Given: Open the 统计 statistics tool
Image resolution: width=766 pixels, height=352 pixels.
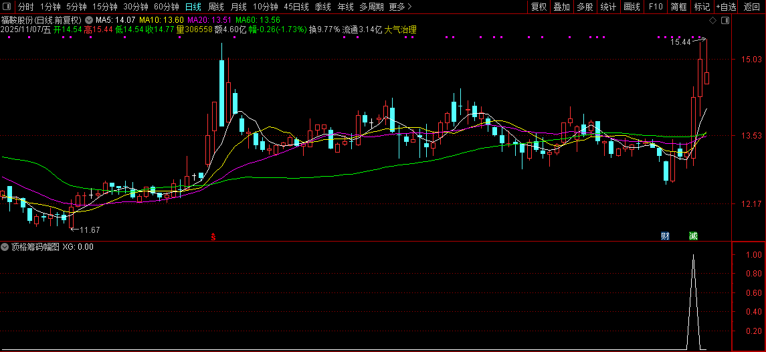Looking at the screenshot, I should 608,7.
